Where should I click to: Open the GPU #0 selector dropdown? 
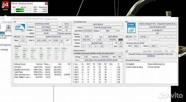(x=131, y=37)
